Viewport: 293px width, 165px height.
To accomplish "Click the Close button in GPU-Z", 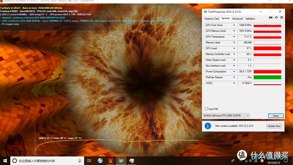I will point(276,116).
